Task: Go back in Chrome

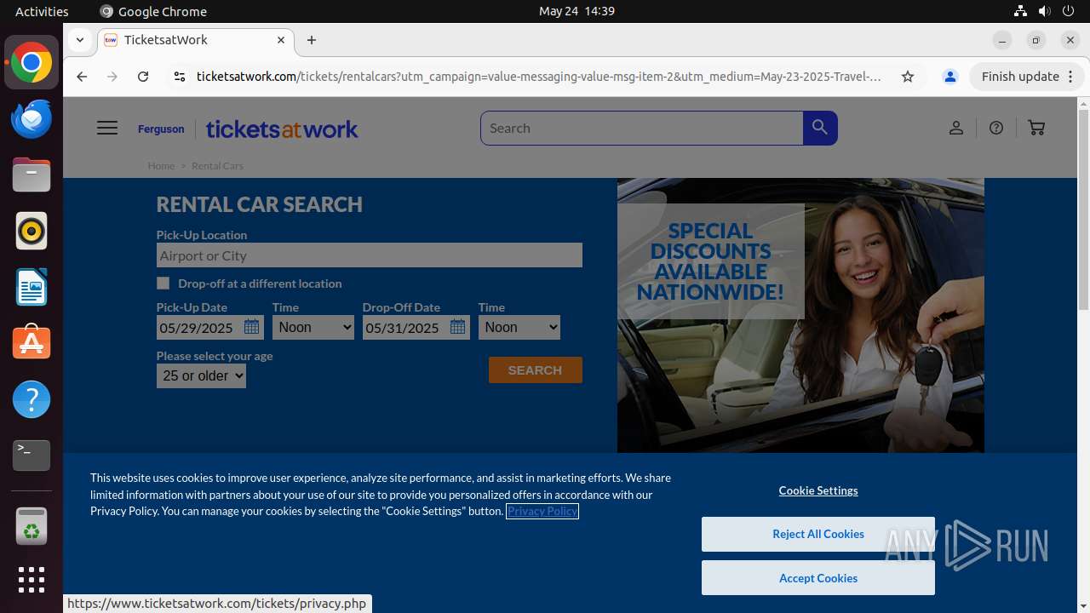Action: 82,77
